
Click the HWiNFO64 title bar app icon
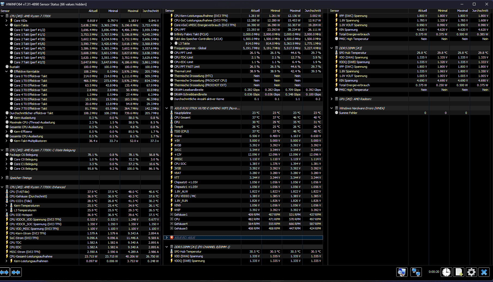(3, 4)
